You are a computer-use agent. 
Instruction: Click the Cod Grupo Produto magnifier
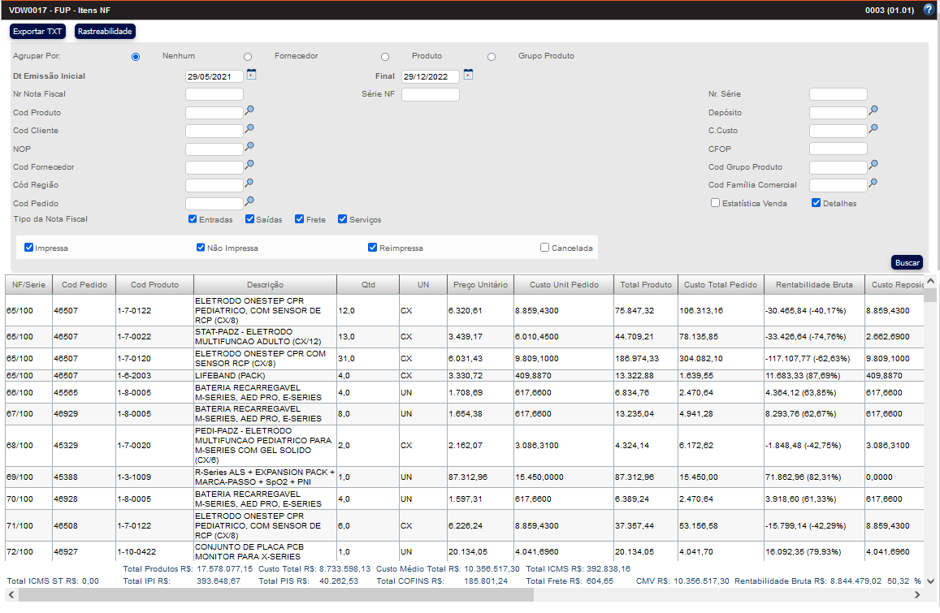(873, 165)
